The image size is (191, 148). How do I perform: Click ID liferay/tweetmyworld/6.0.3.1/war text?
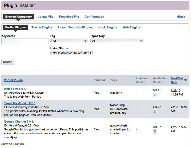27,107
